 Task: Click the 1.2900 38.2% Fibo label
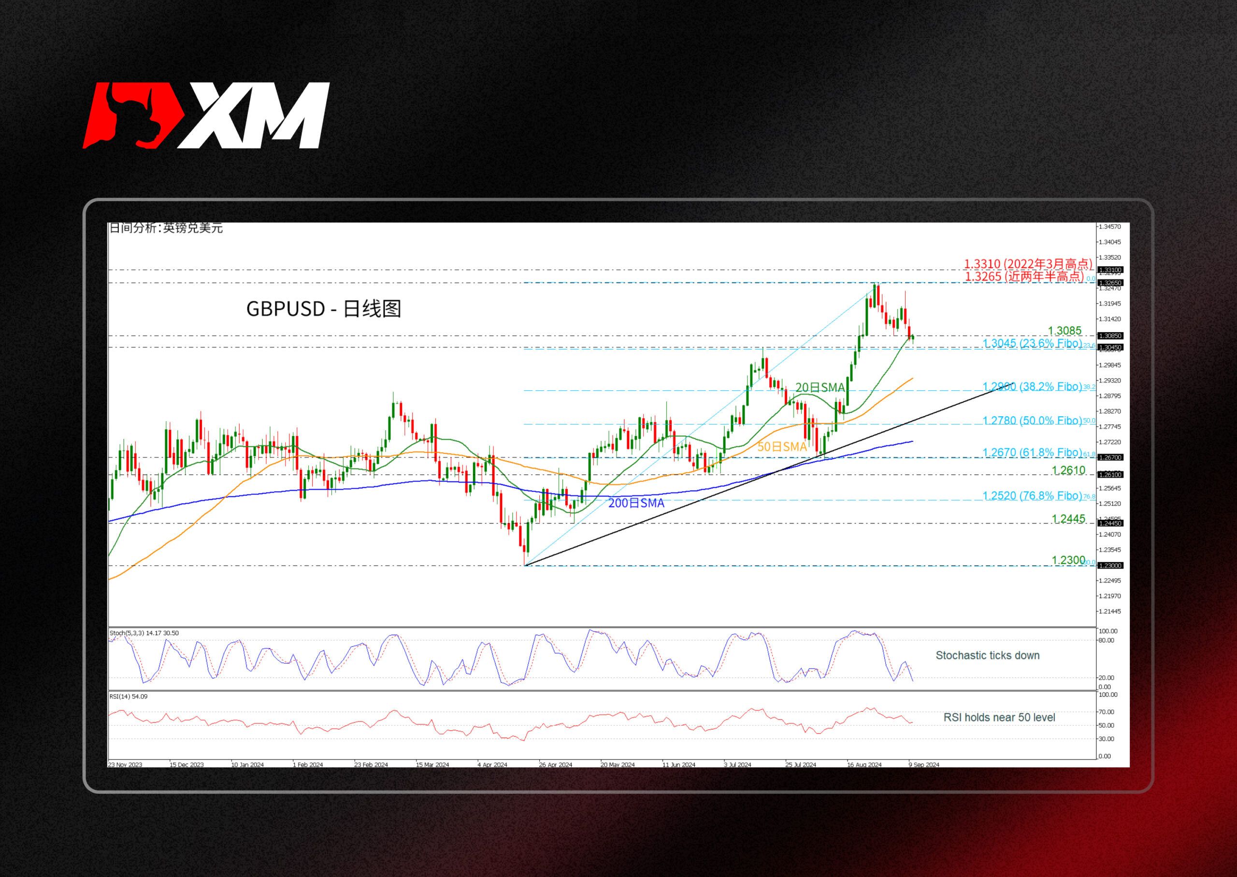(x=1032, y=387)
